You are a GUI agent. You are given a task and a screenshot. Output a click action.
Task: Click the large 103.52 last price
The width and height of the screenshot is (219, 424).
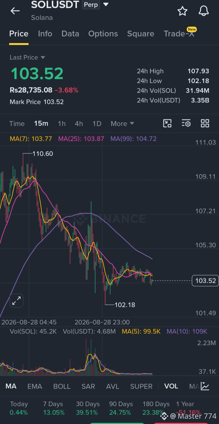[37, 73]
